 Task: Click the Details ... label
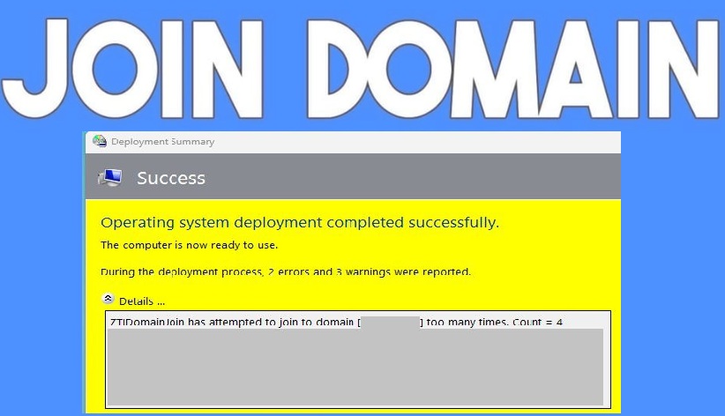pos(142,301)
